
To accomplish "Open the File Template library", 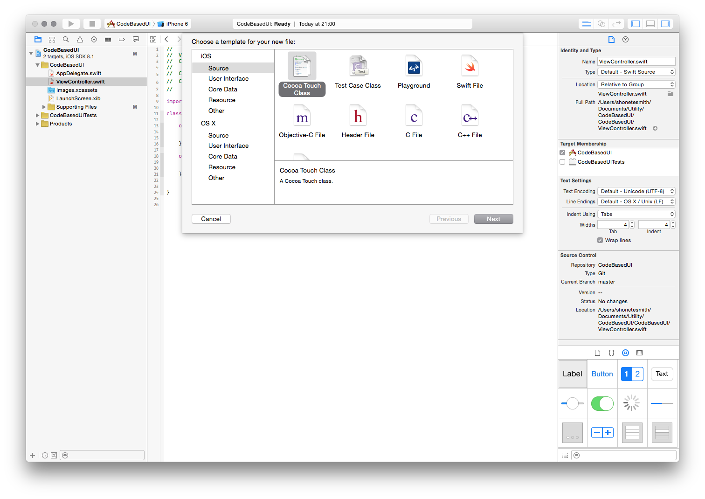I will (x=597, y=353).
